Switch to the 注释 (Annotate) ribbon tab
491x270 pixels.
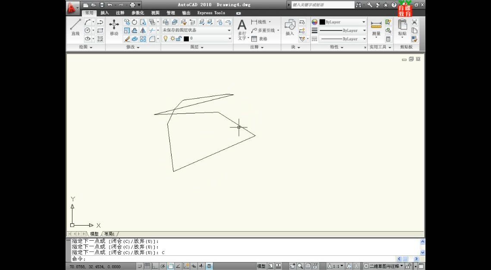tap(120, 13)
